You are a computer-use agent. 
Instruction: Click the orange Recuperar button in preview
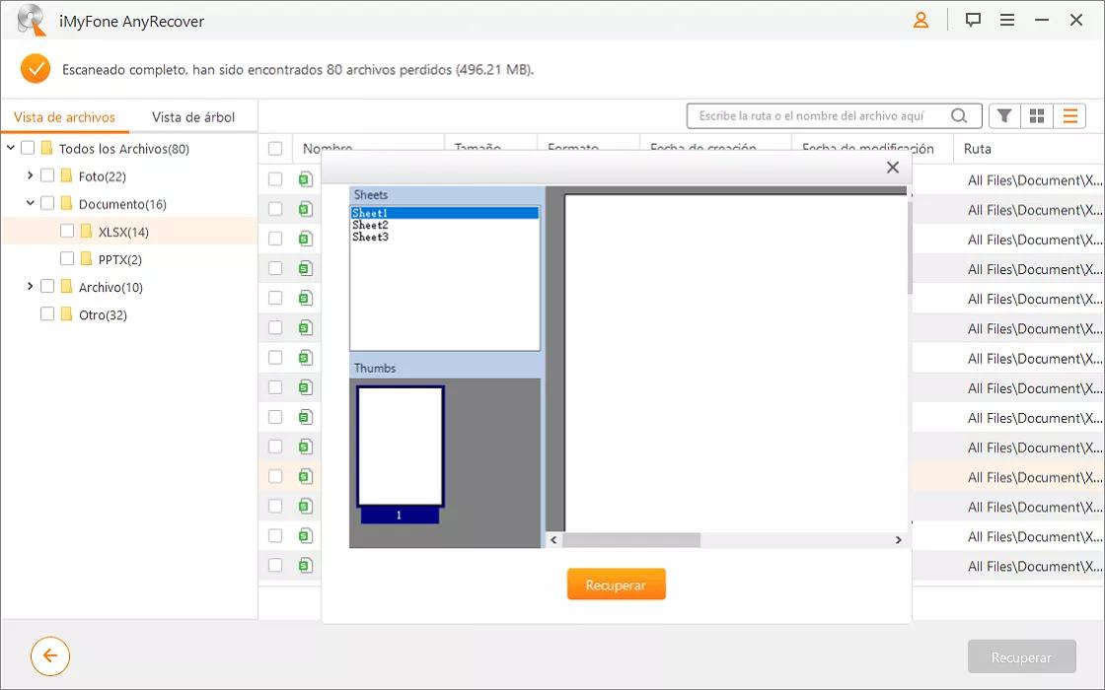[616, 585]
